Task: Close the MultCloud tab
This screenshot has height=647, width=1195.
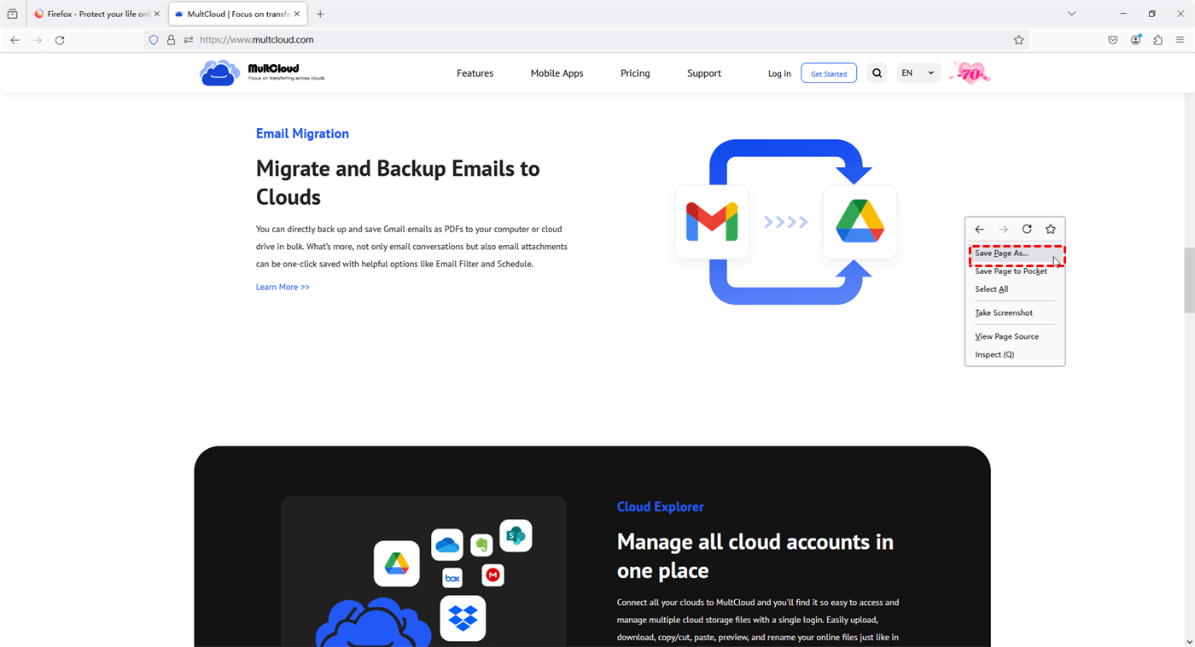Action: (x=297, y=14)
